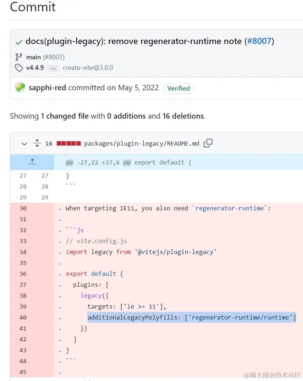Screen dimensions: 303x381
Task: Click the red diffstat deletion blocks
Action: pos(69,143)
